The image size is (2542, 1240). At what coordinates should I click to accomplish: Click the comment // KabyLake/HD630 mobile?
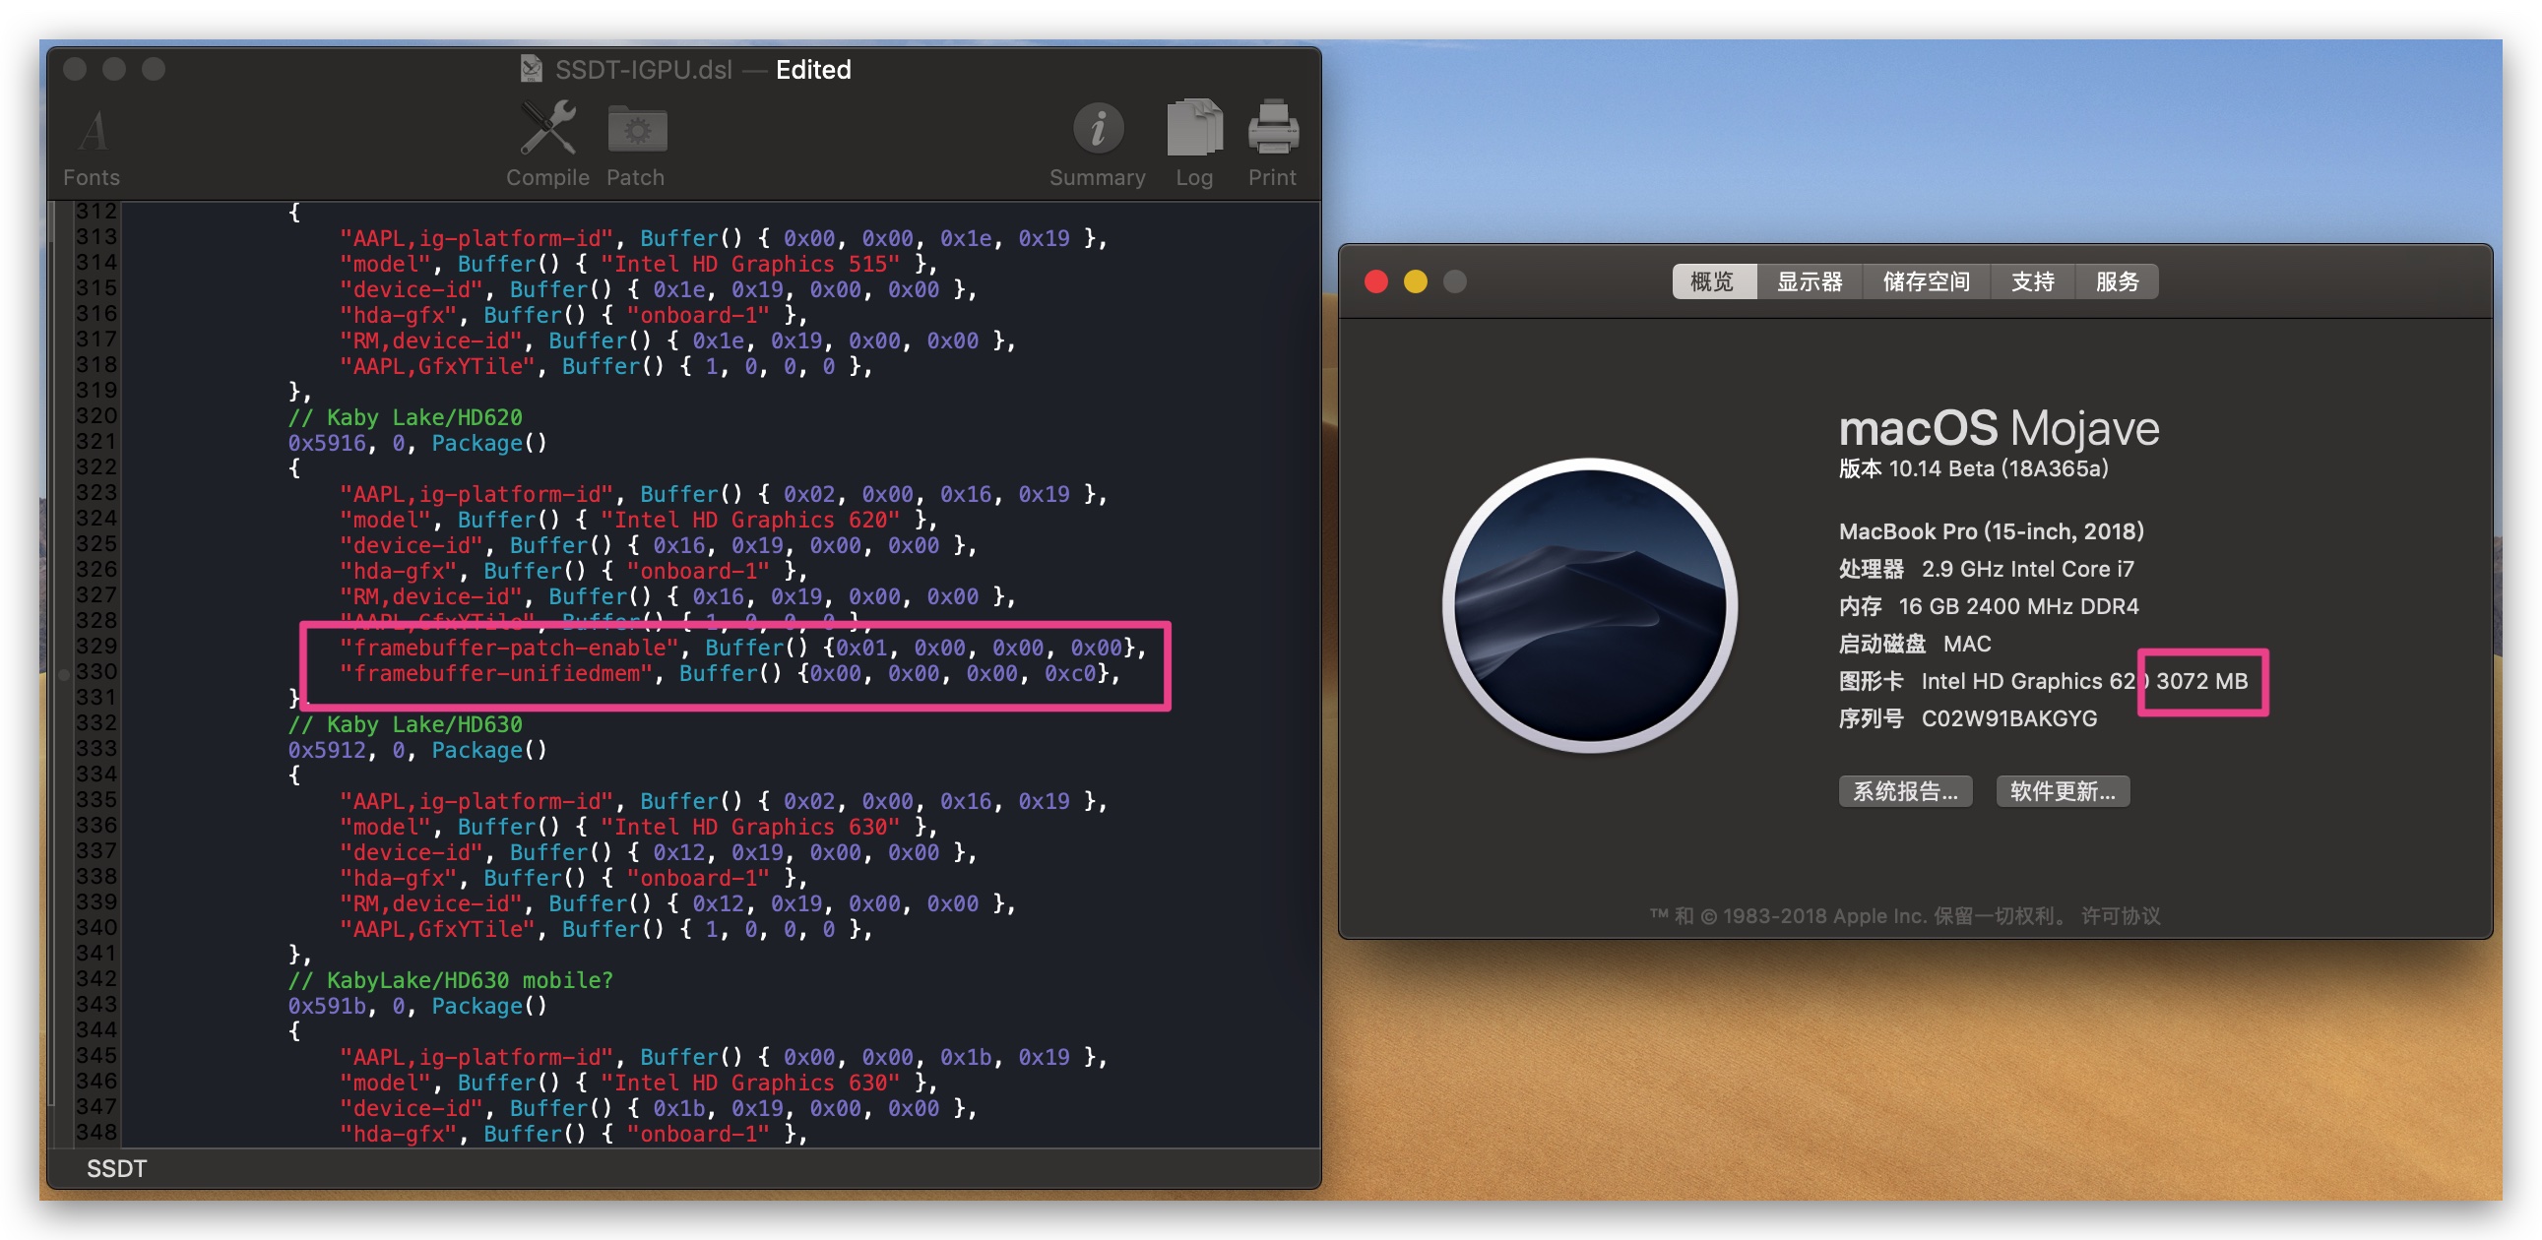[451, 980]
